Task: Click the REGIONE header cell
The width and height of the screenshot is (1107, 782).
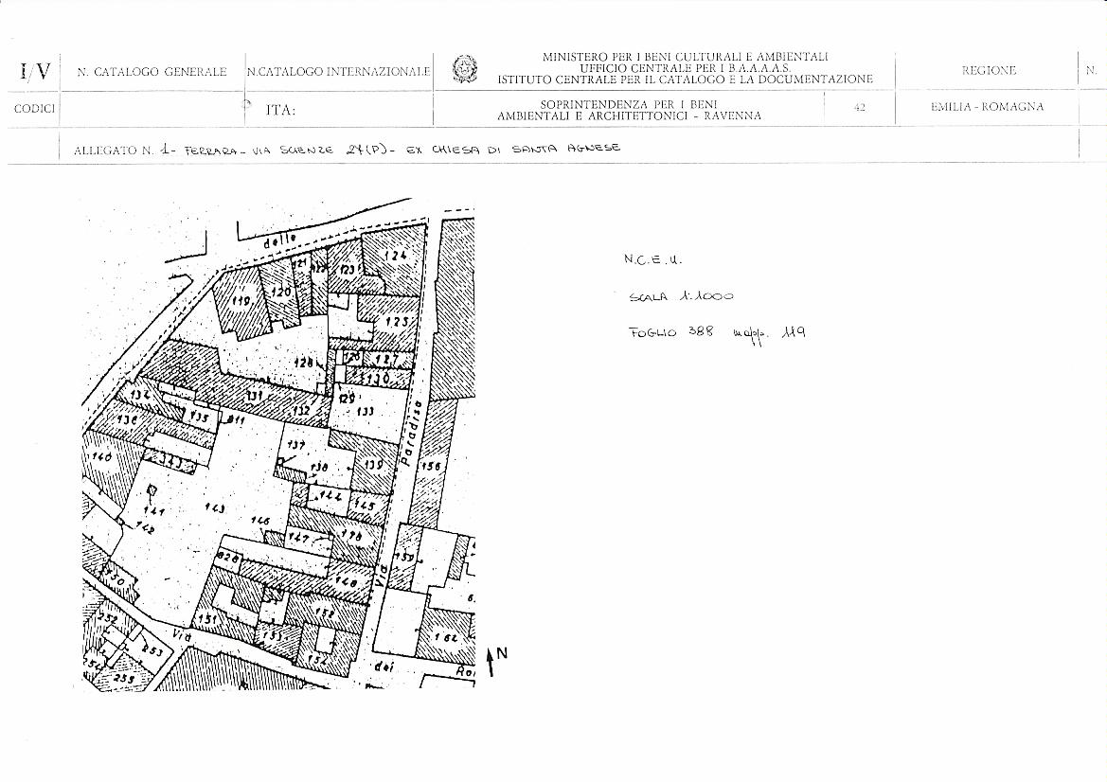Action: (x=988, y=71)
